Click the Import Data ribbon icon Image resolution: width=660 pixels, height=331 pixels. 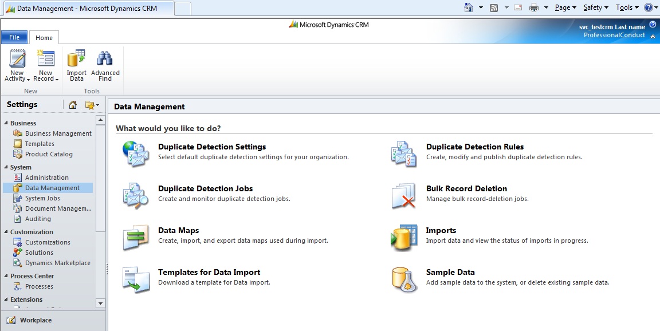click(77, 58)
